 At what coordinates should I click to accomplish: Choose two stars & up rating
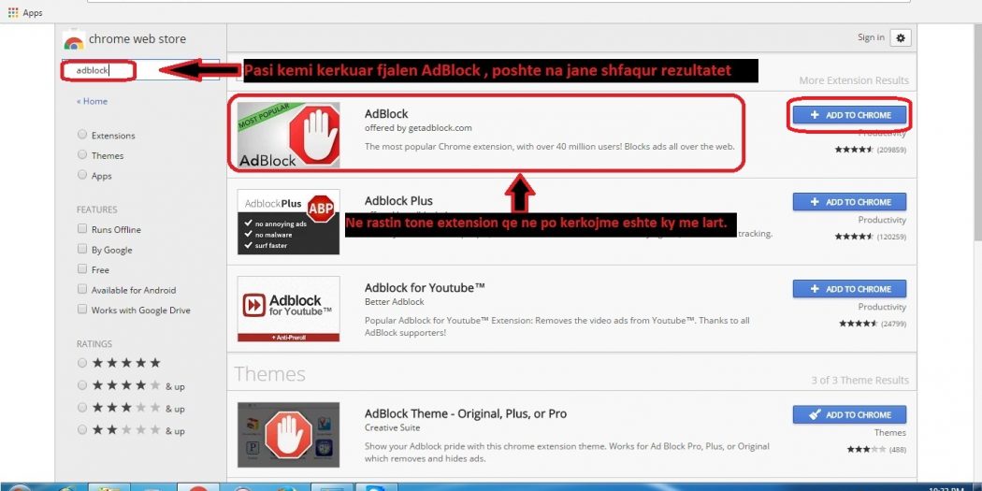[x=82, y=430]
